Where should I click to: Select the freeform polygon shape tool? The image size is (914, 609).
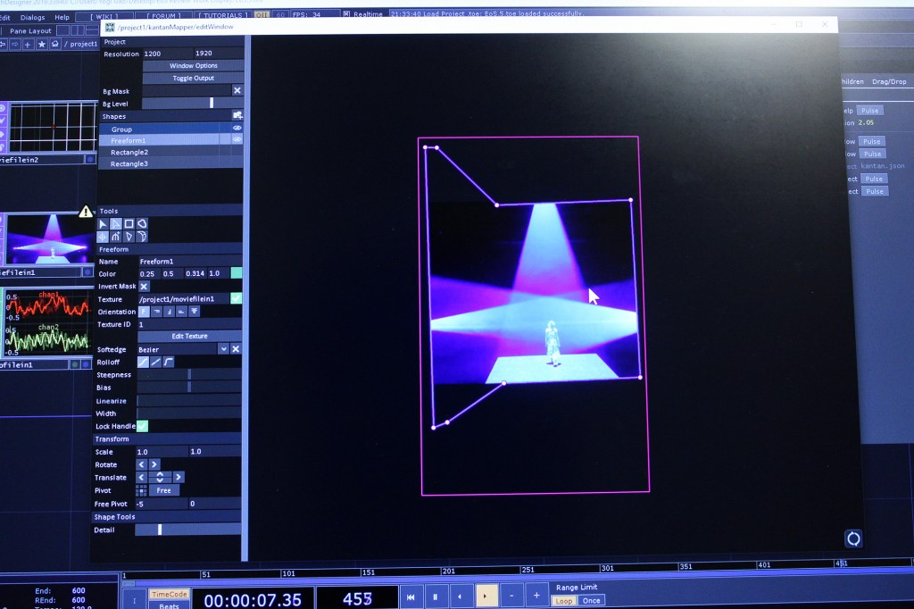click(142, 224)
